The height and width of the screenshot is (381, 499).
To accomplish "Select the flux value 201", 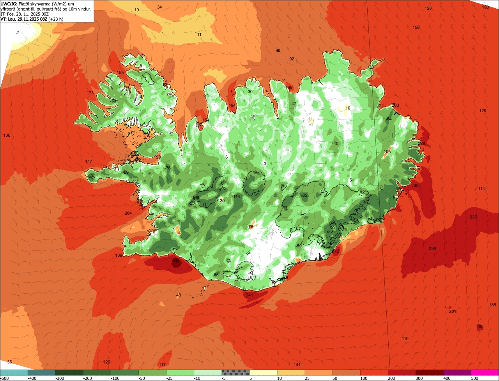I will click(x=453, y=311).
